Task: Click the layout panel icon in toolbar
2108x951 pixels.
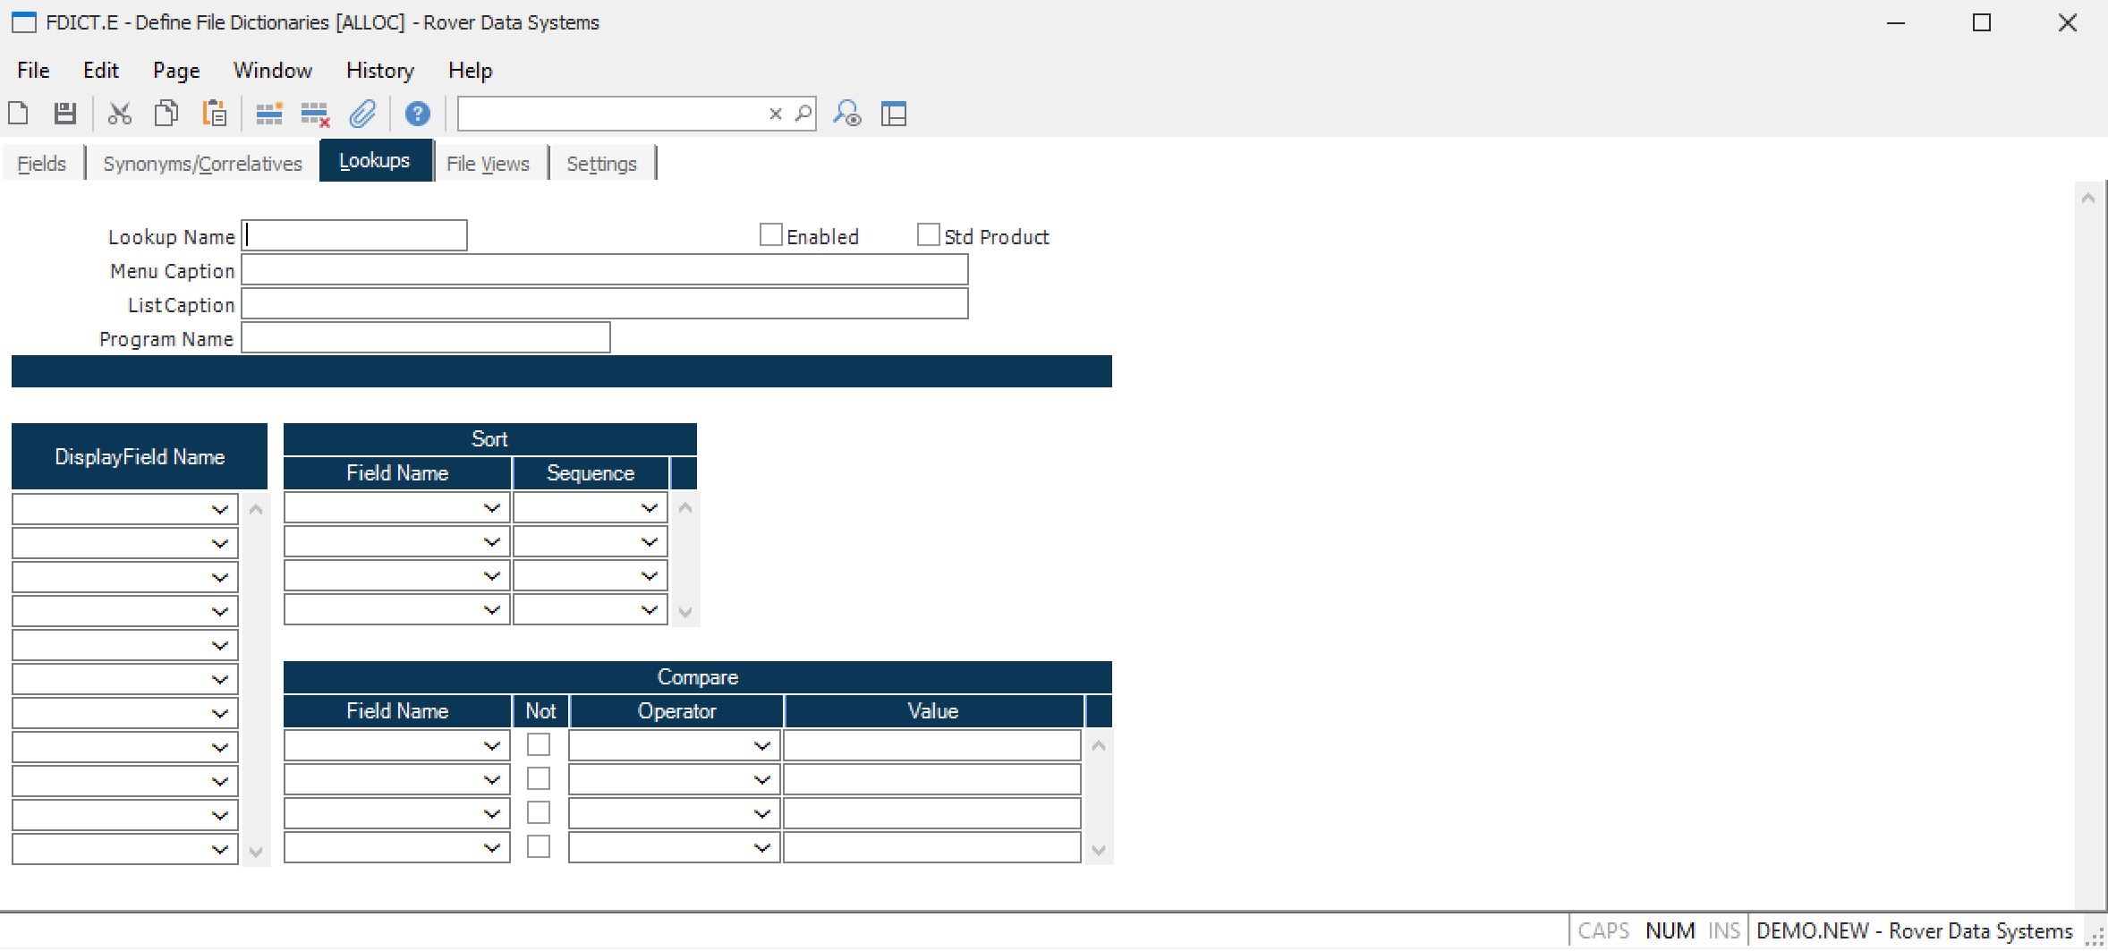Action: click(893, 114)
